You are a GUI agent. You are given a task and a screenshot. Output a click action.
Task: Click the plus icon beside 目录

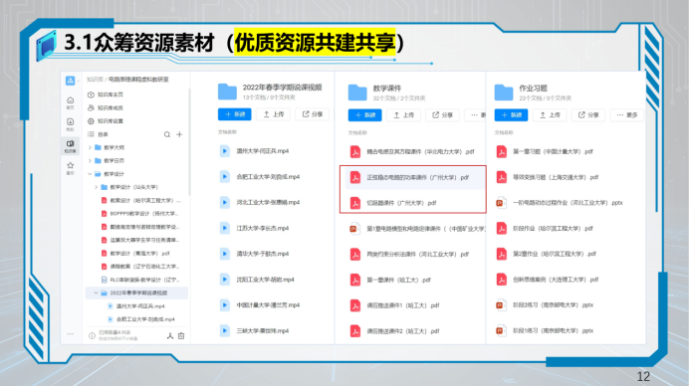pos(179,134)
